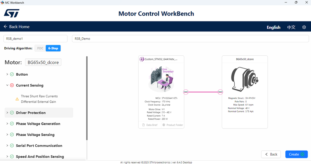Image resolution: width=311 pixels, height=164 pixels.
Task: Click the ST logo
Action: 12,13
